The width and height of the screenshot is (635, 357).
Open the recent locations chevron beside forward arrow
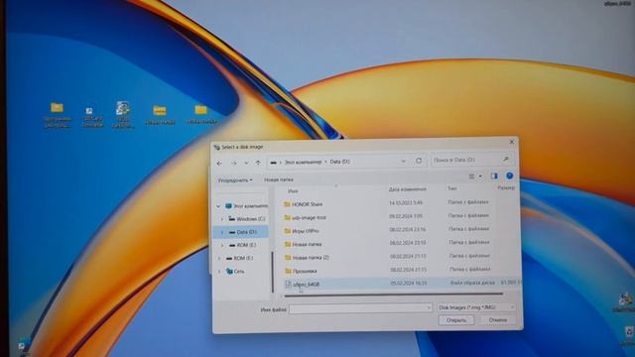coord(246,163)
